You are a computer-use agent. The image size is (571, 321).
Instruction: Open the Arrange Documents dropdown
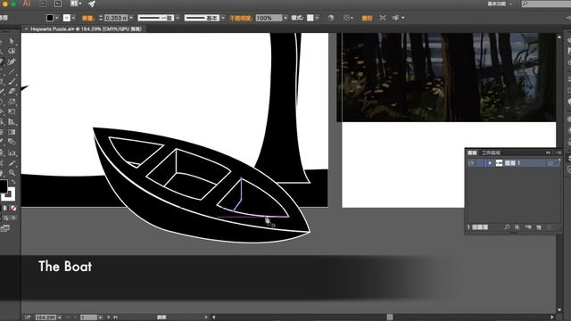[x=75, y=4]
